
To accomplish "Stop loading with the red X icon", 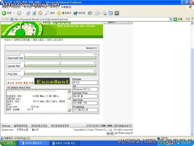I will pyautogui.click(x=28, y=13).
